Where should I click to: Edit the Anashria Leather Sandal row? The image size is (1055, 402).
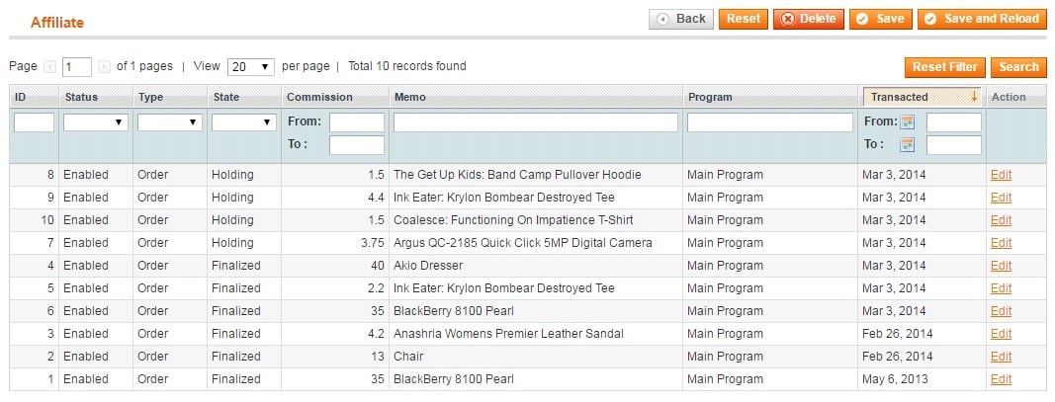1001,334
